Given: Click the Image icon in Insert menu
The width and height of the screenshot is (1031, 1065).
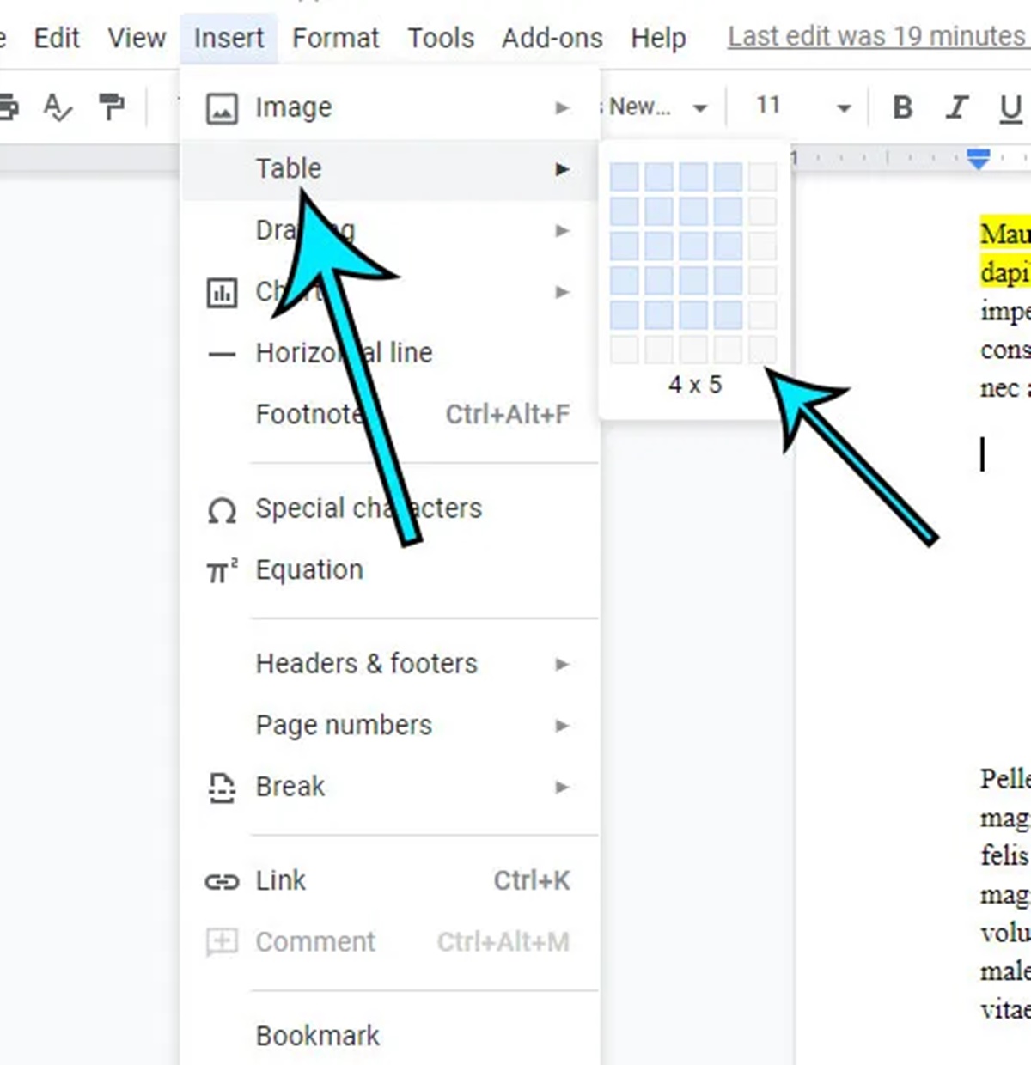Looking at the screenshot, I should click(222, 108).
